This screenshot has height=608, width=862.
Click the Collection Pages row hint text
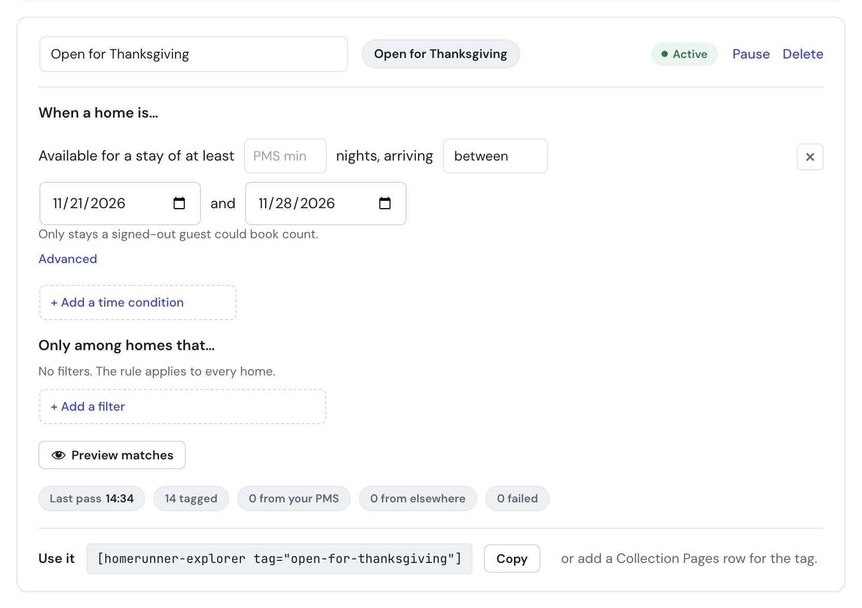point(689,559)
